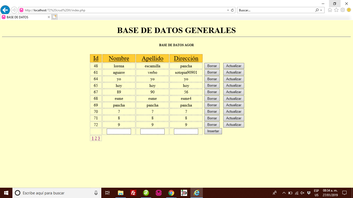Click the empty Nombre input field
This screenshot has width=353, height=198.
(119, 131)
